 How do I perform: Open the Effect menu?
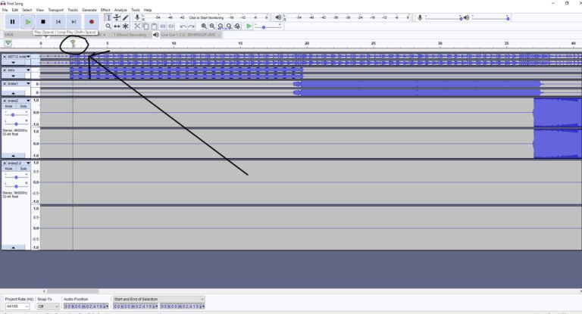(105, 10)
